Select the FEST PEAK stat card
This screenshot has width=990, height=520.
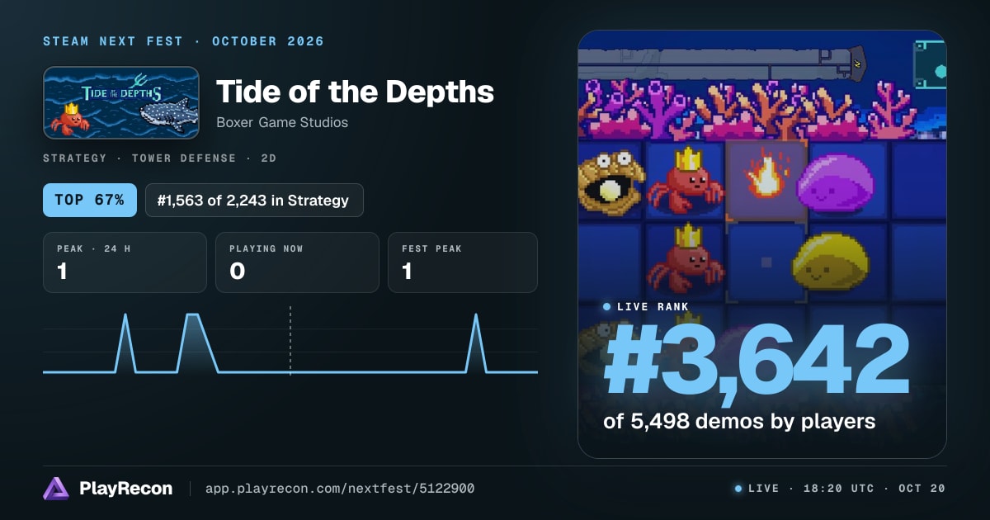click(463, 262)
